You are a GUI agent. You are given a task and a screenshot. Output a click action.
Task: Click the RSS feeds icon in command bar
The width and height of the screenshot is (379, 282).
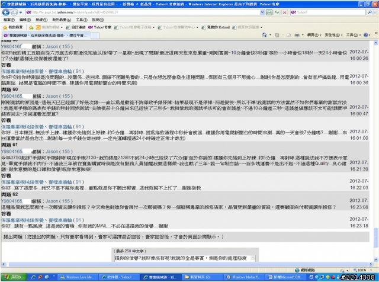[277, 35]
